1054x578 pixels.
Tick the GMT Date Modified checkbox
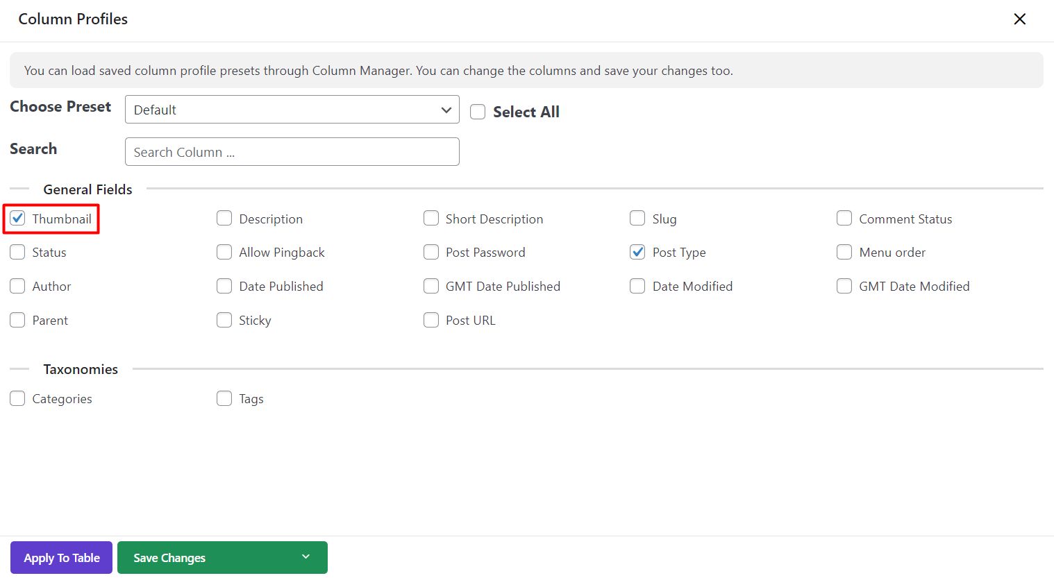844,286
